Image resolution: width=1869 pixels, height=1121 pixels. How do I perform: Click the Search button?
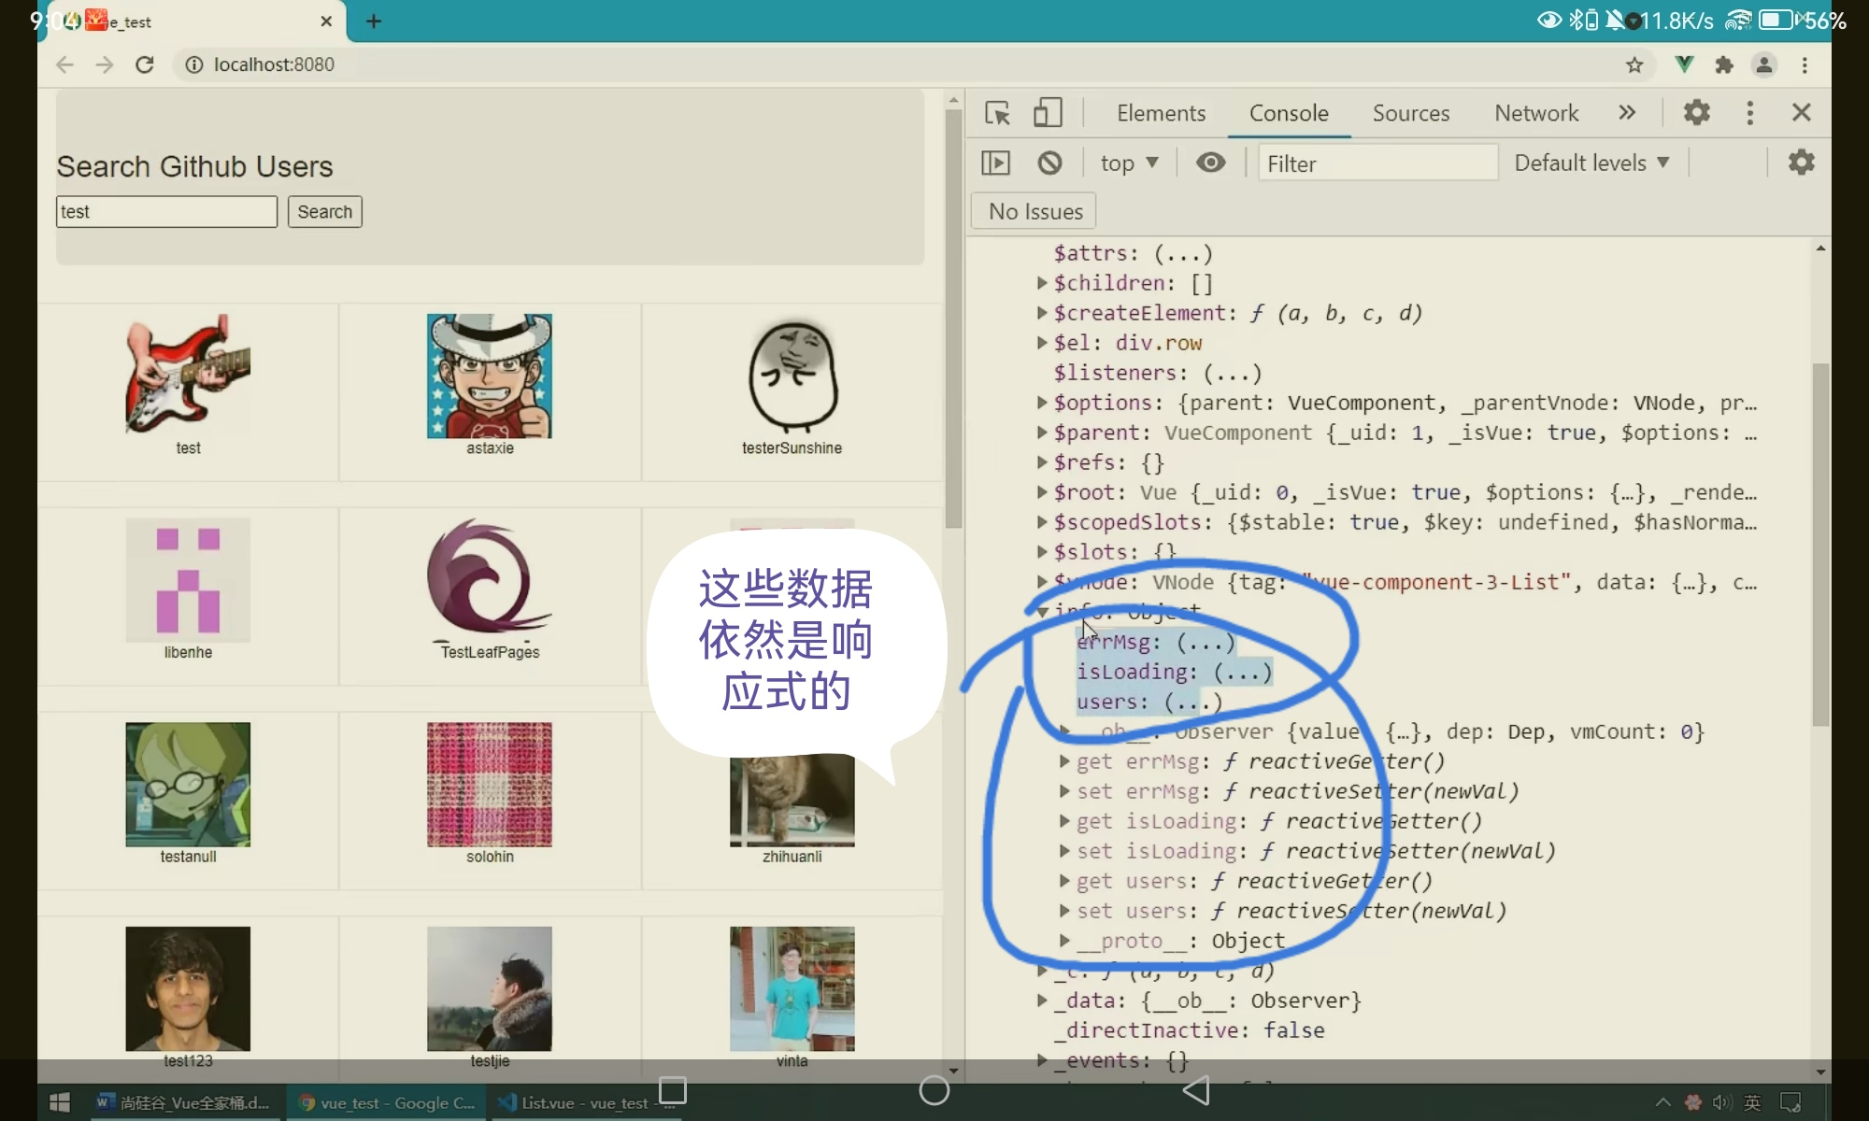click(x=324, y=212)
